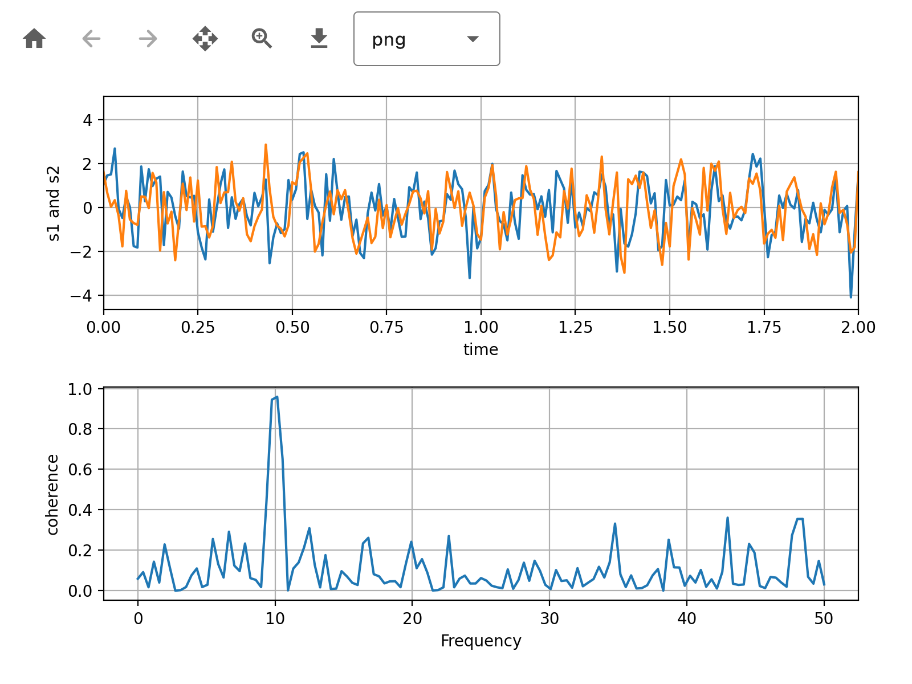Click the 'coherence' y-axis label
The height and width of the screenshot is (684, 912).
[52, 495]
